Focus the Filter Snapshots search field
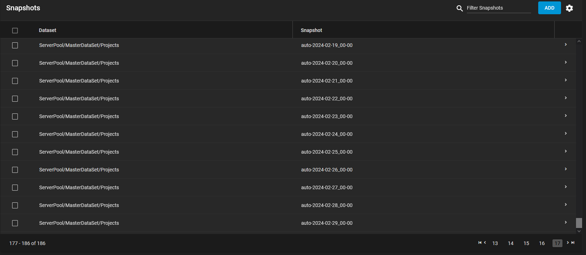Image resolution: width=586 pixels, height=255 pixels. pos(499,8)
